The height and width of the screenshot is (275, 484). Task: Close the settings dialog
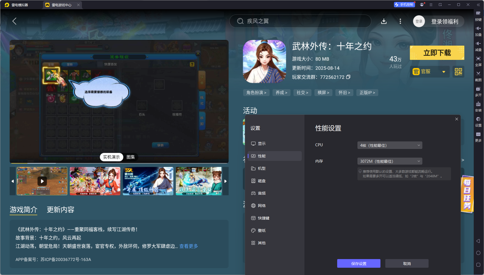(457, 119)
